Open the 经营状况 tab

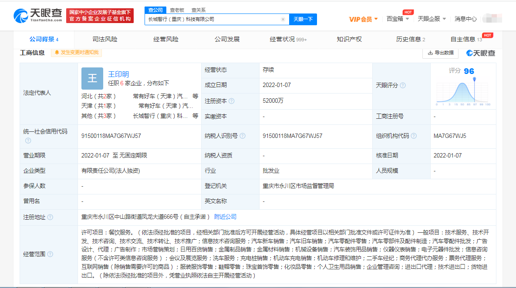[x=288, y=40]
